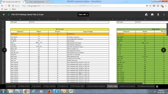Screen dimensions: 168x94
Task: Click the Excel file icon beside the title
Action: point(8,15)
